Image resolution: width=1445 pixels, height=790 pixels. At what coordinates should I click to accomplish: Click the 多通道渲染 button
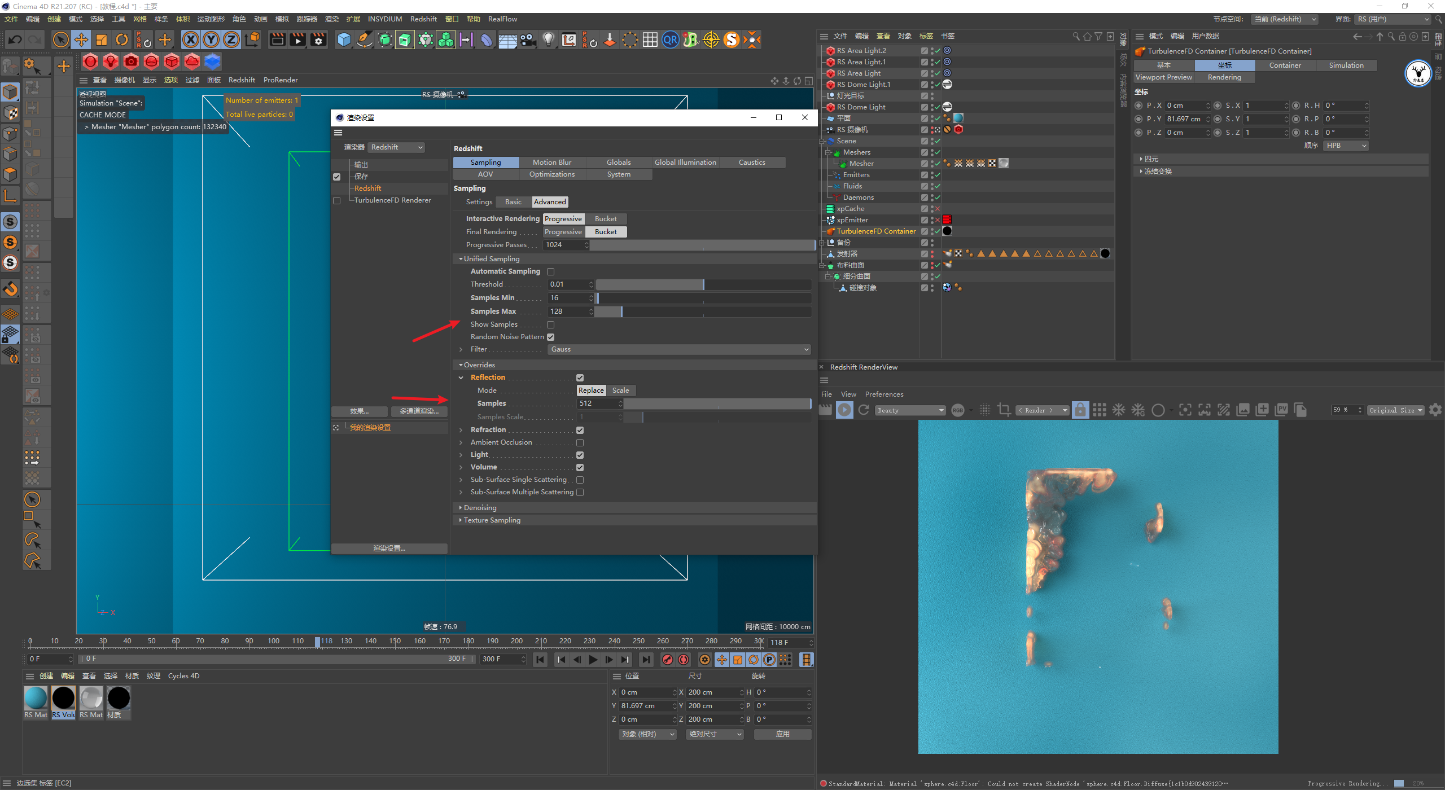(419, 411)
